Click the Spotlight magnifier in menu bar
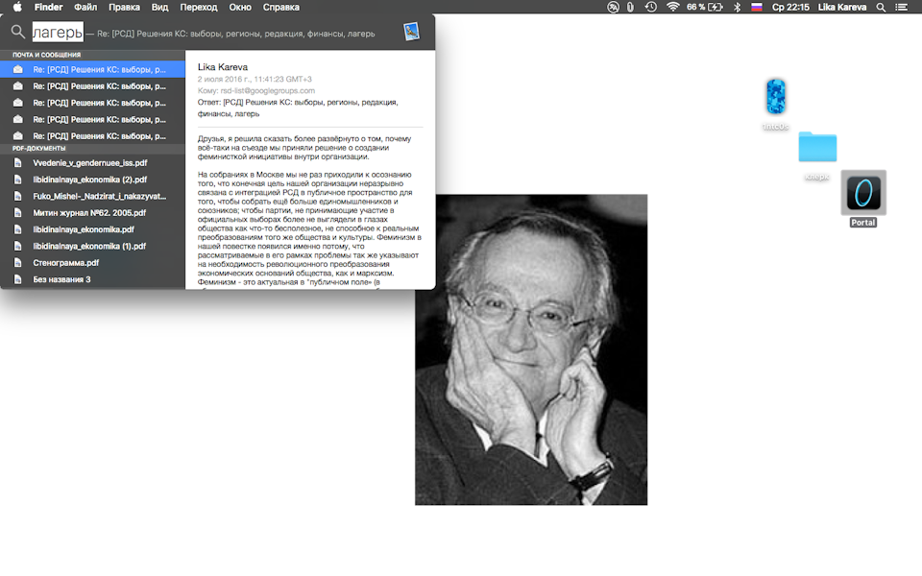Viewport: 922px width, 576px height. point(881,7)
